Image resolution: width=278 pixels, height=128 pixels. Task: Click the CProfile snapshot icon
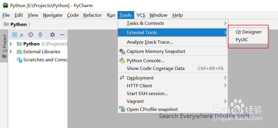(122, 109)
